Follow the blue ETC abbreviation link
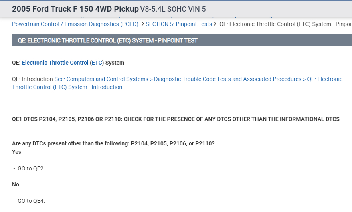 (97, 63)
